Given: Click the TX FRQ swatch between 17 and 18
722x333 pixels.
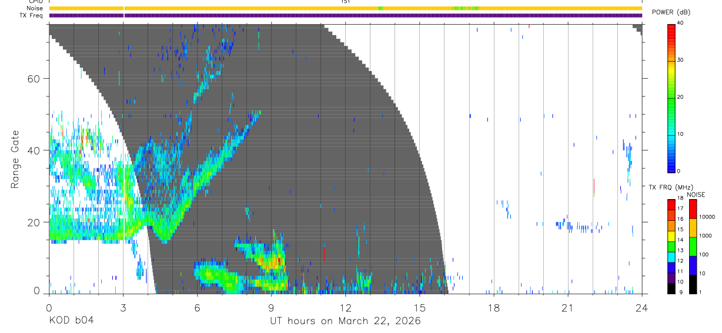Looking at the screenshot, I should (x=671, y=204).
